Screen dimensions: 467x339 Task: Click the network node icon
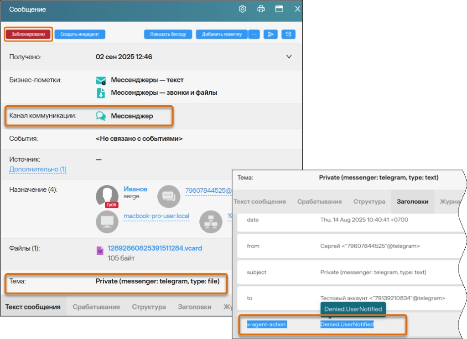click(211, 222)
